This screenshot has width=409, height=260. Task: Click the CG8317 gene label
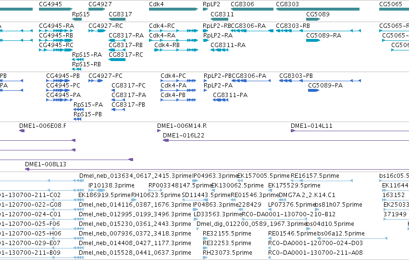point(120,14)
